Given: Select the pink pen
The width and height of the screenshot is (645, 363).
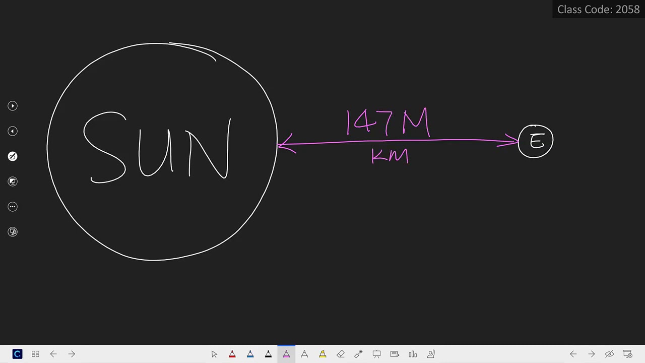Looking at the screenshot, I should (286, 354).
